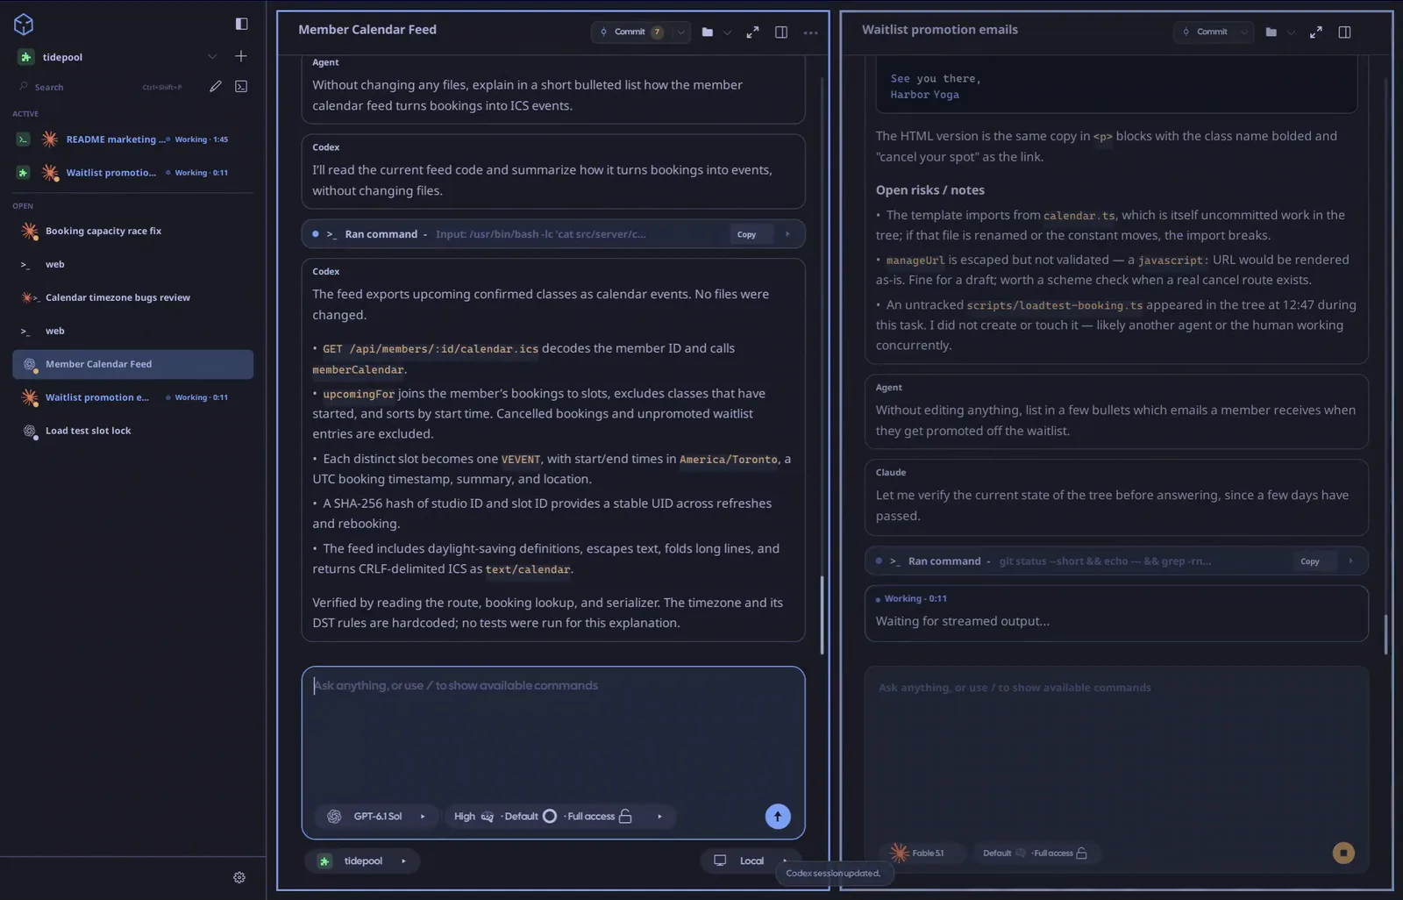Add a new session with the plus icon
Viewport: 1403px width, 900px height.
coord(241,56)
